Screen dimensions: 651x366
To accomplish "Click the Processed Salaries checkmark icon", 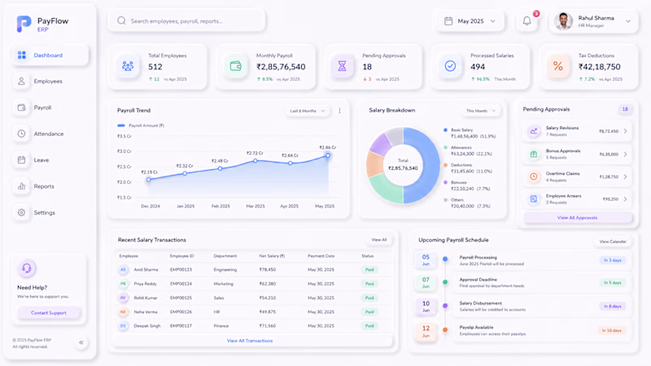I will coord(450,66).
